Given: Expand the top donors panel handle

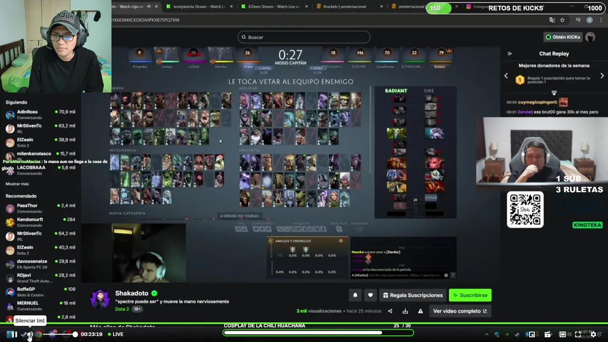Looking at the screenshot, I should pyautogui.click(x=554, y=93).
